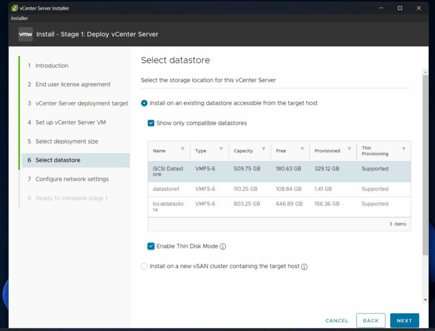The height and width of the screenshot is (331, 435).
Task: Open info icon for new vSAN cluster
Action: point(304,266)
